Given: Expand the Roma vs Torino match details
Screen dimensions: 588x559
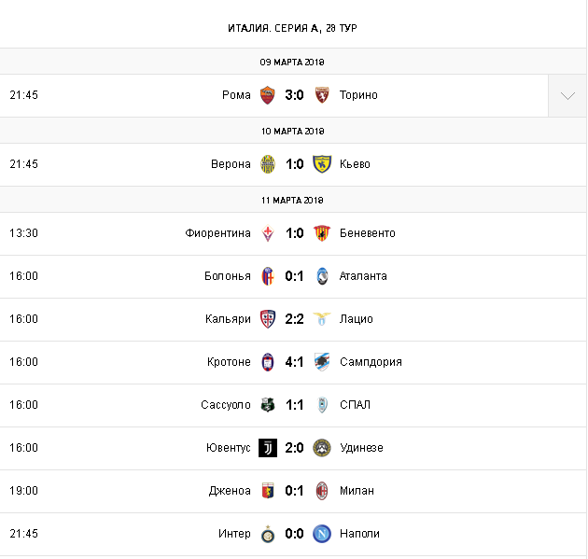Looking at the screenshot, I should 567,96.
